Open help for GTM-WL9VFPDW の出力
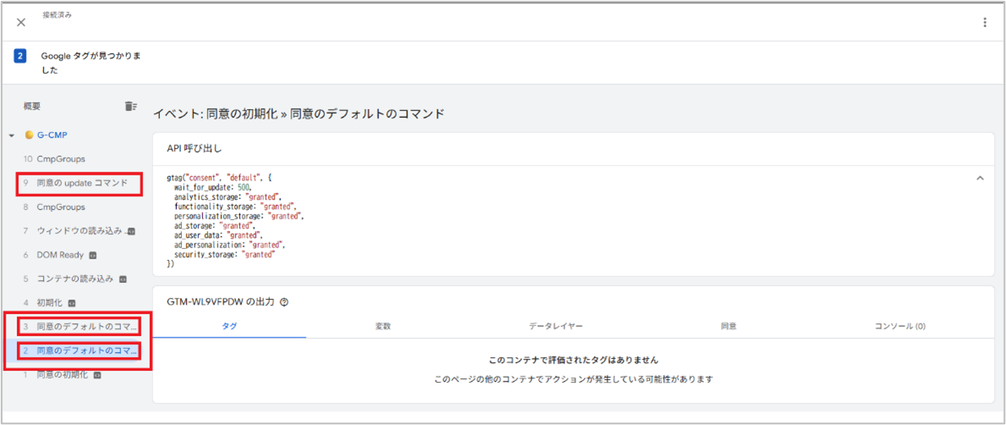This screenshot has height=425, width=1006. point(284,302)
